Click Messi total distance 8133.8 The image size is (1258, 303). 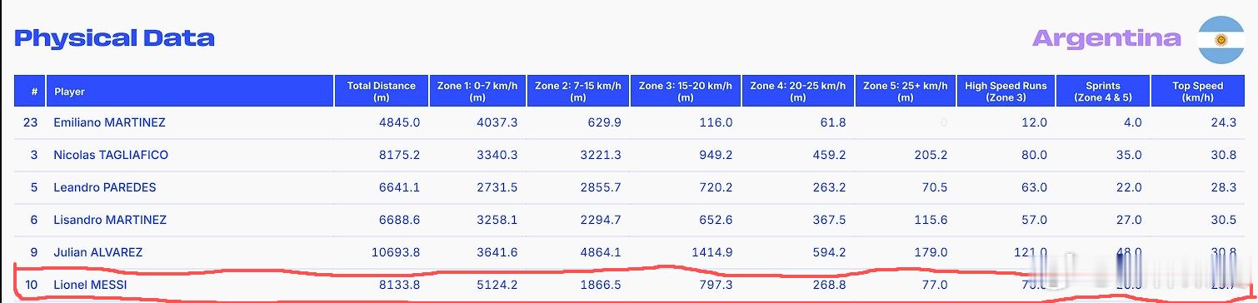point(399,285)
